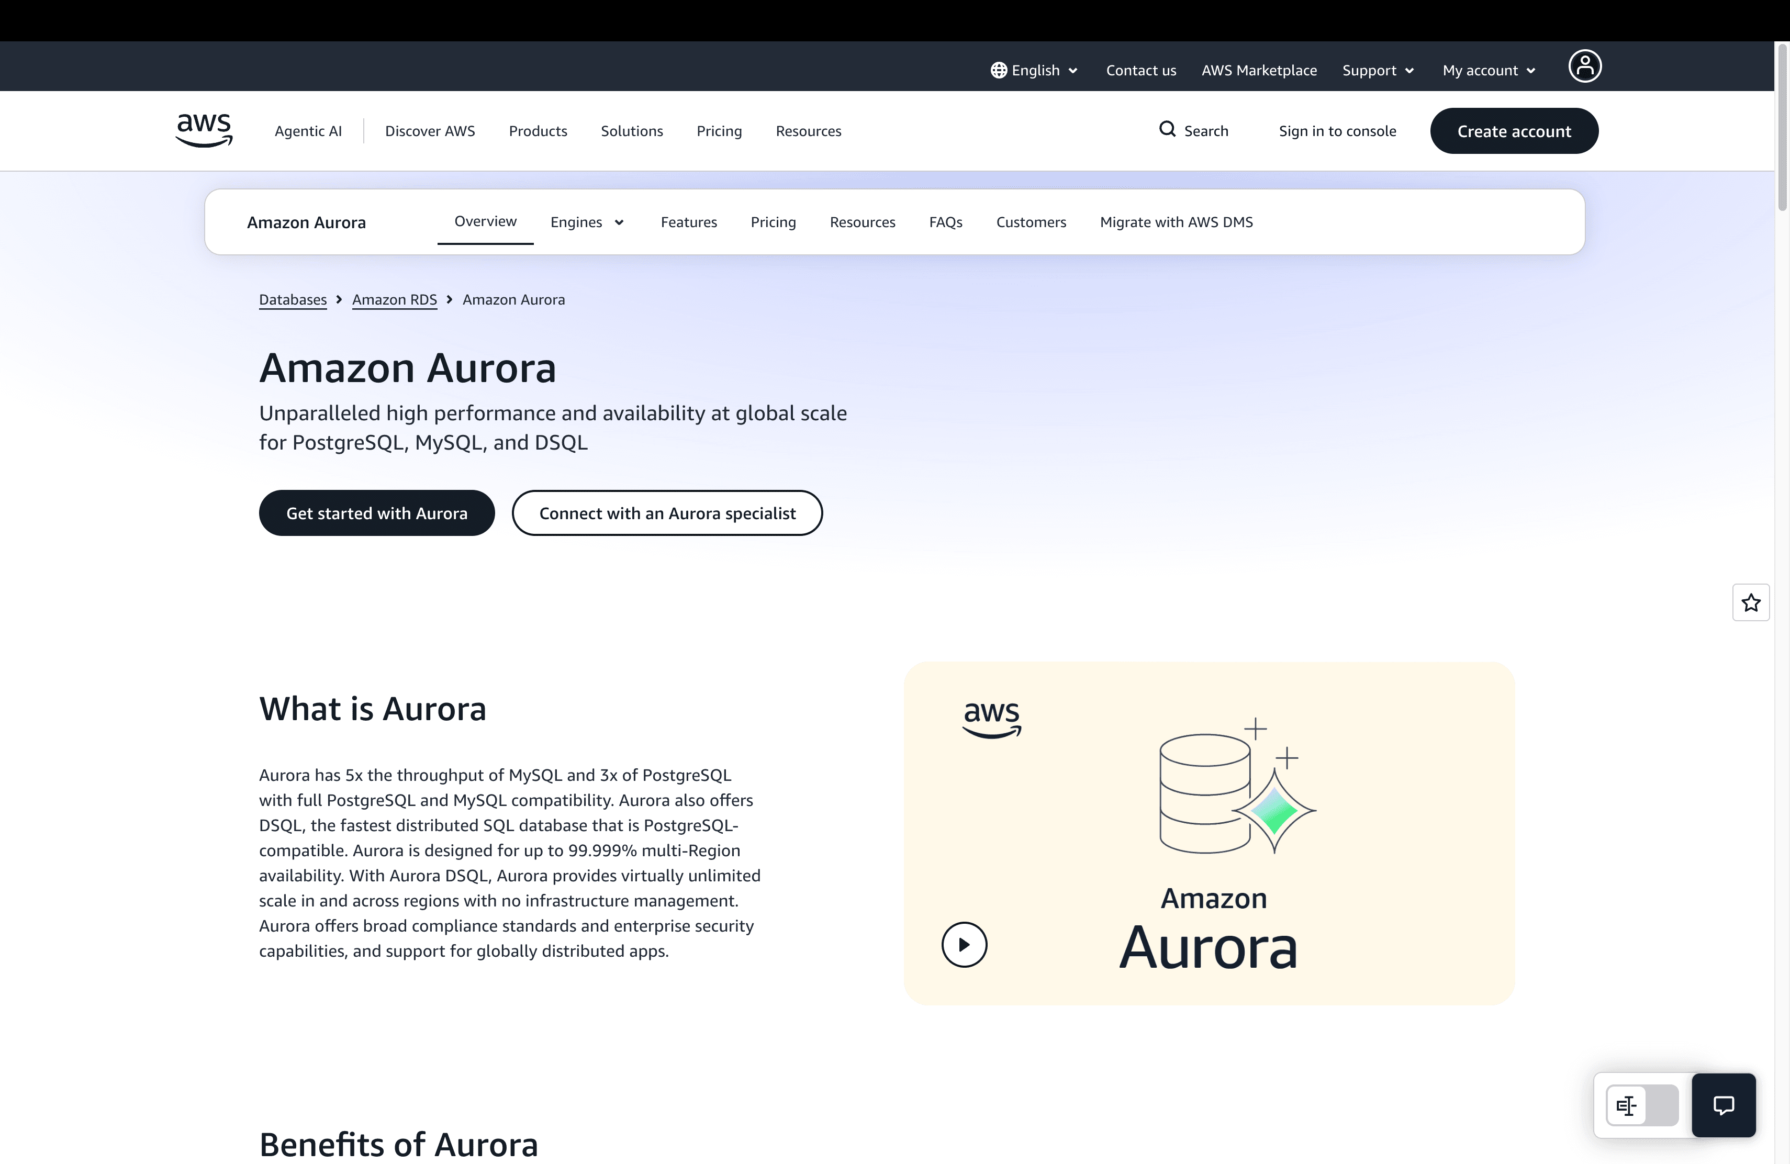Screen dimensions: 1790x1164
Task: Click the Amazon Aurora sub-navigation title
Action: pos(306,222)
